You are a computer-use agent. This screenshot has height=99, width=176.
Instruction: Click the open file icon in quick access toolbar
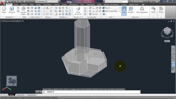[10, 2]
